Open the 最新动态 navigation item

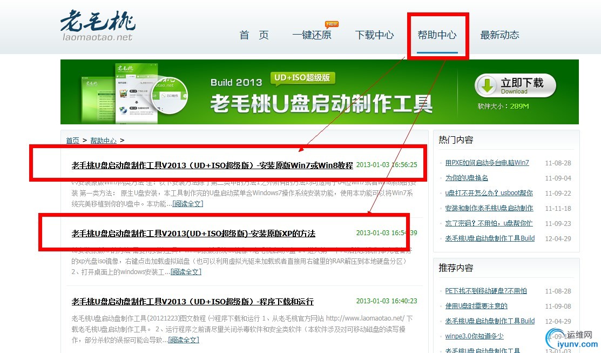tap(500, 35)
